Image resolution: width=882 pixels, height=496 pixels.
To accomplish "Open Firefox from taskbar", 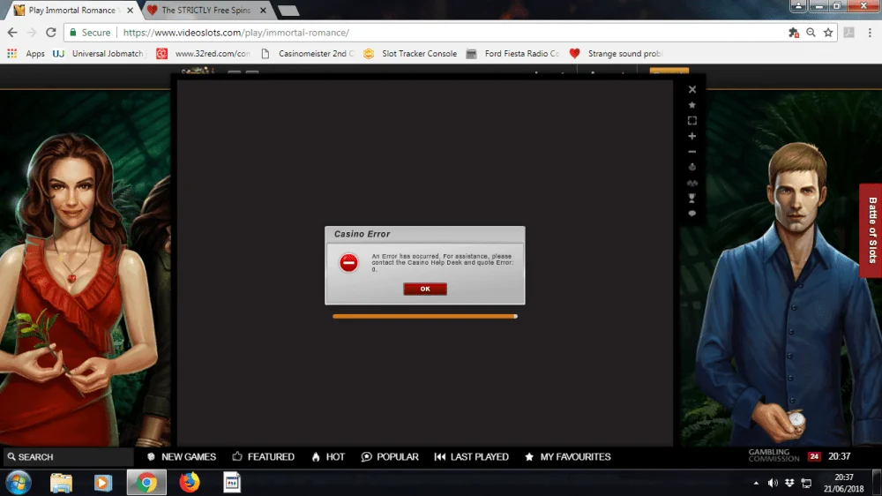I will (190, 483).
